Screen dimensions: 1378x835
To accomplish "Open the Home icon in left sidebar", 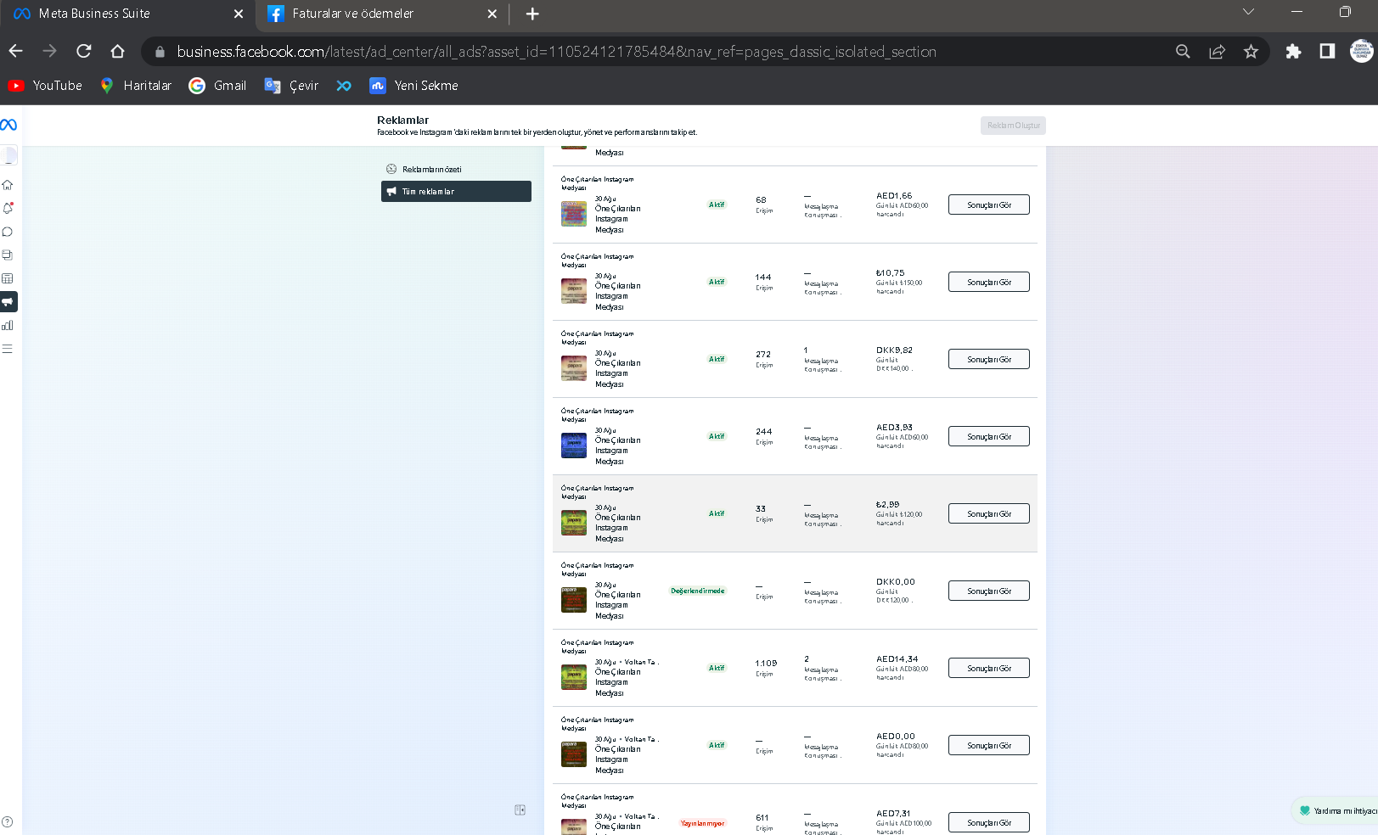I will (x=8, y=185).
